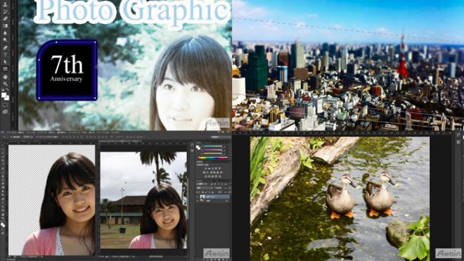Select the lower layer row in Layers panel
The image size is (464, 261).
[x=213, y=201]
